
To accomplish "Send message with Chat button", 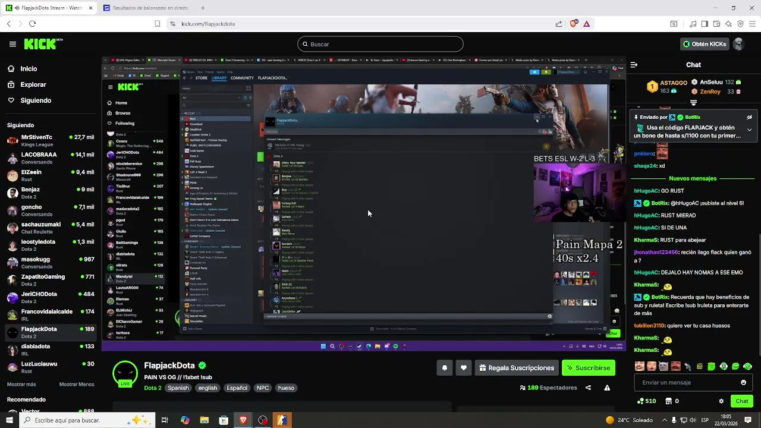I will [741, 401].
